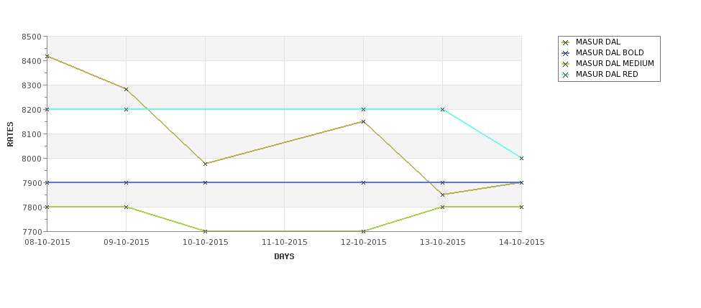The width and height of the screenshot is (701, 308).
Task: Click the DAYS axis title
Action: pos(284,257)
